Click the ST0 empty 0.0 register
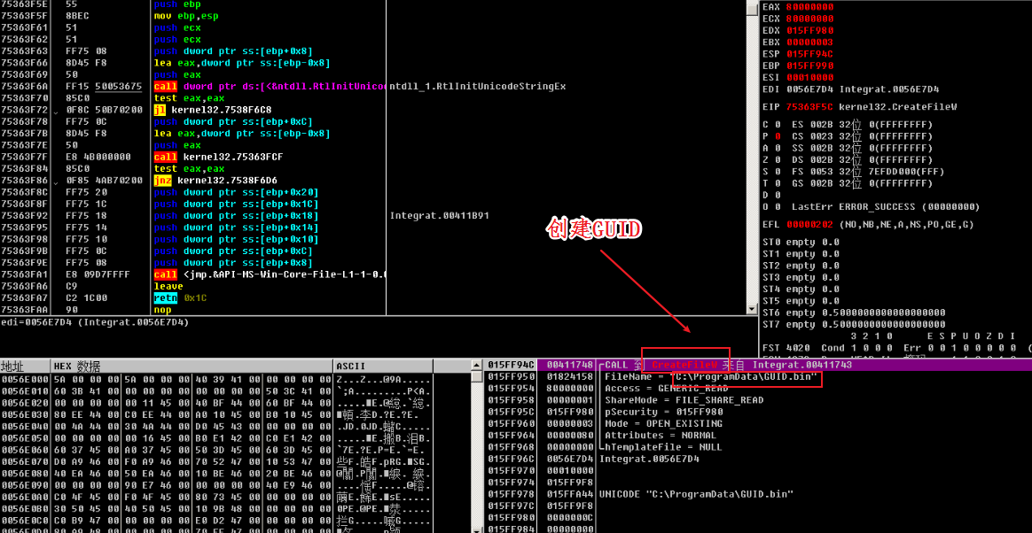 tap(801, 242)
